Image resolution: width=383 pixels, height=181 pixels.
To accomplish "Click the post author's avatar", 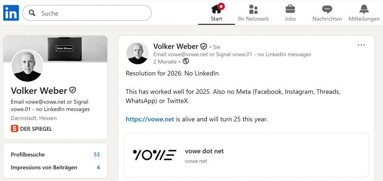I will [x=138, y=53].
